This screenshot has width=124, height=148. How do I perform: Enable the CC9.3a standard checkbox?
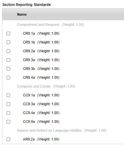pyautogui.click(x=8, y=104)
